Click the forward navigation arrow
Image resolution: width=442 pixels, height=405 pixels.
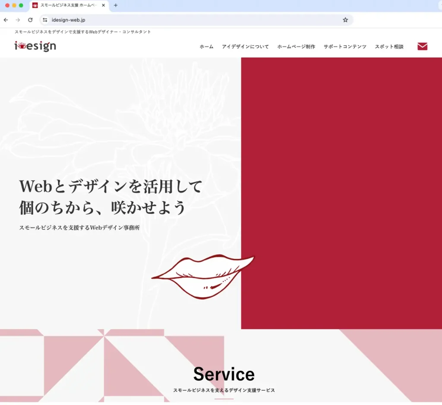(18, 20)
